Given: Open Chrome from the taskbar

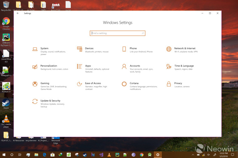Looking at the screenshot, I should click(x=142, y=155).
